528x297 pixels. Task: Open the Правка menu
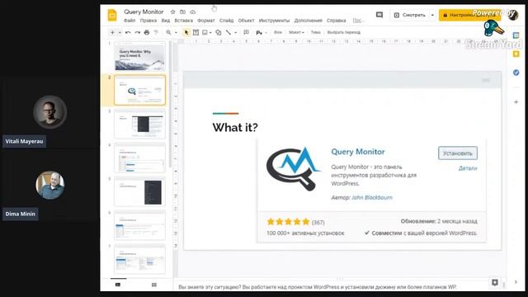click(148, 21)
